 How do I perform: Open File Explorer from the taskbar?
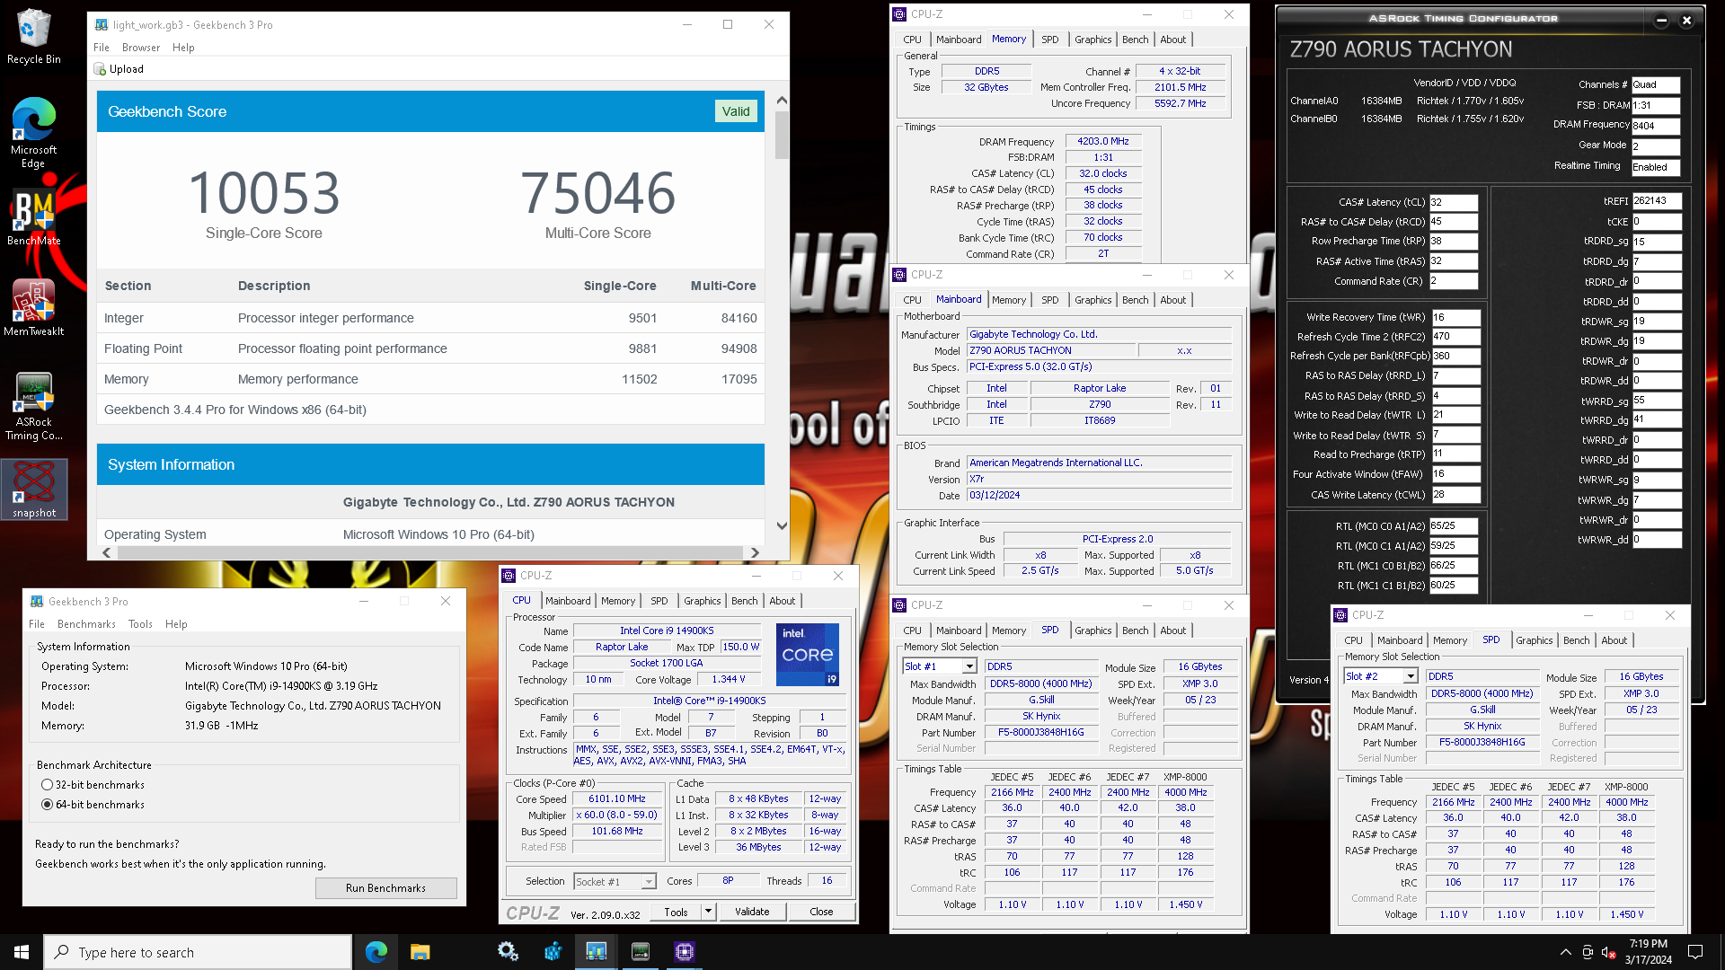click(x=420, y=952)
